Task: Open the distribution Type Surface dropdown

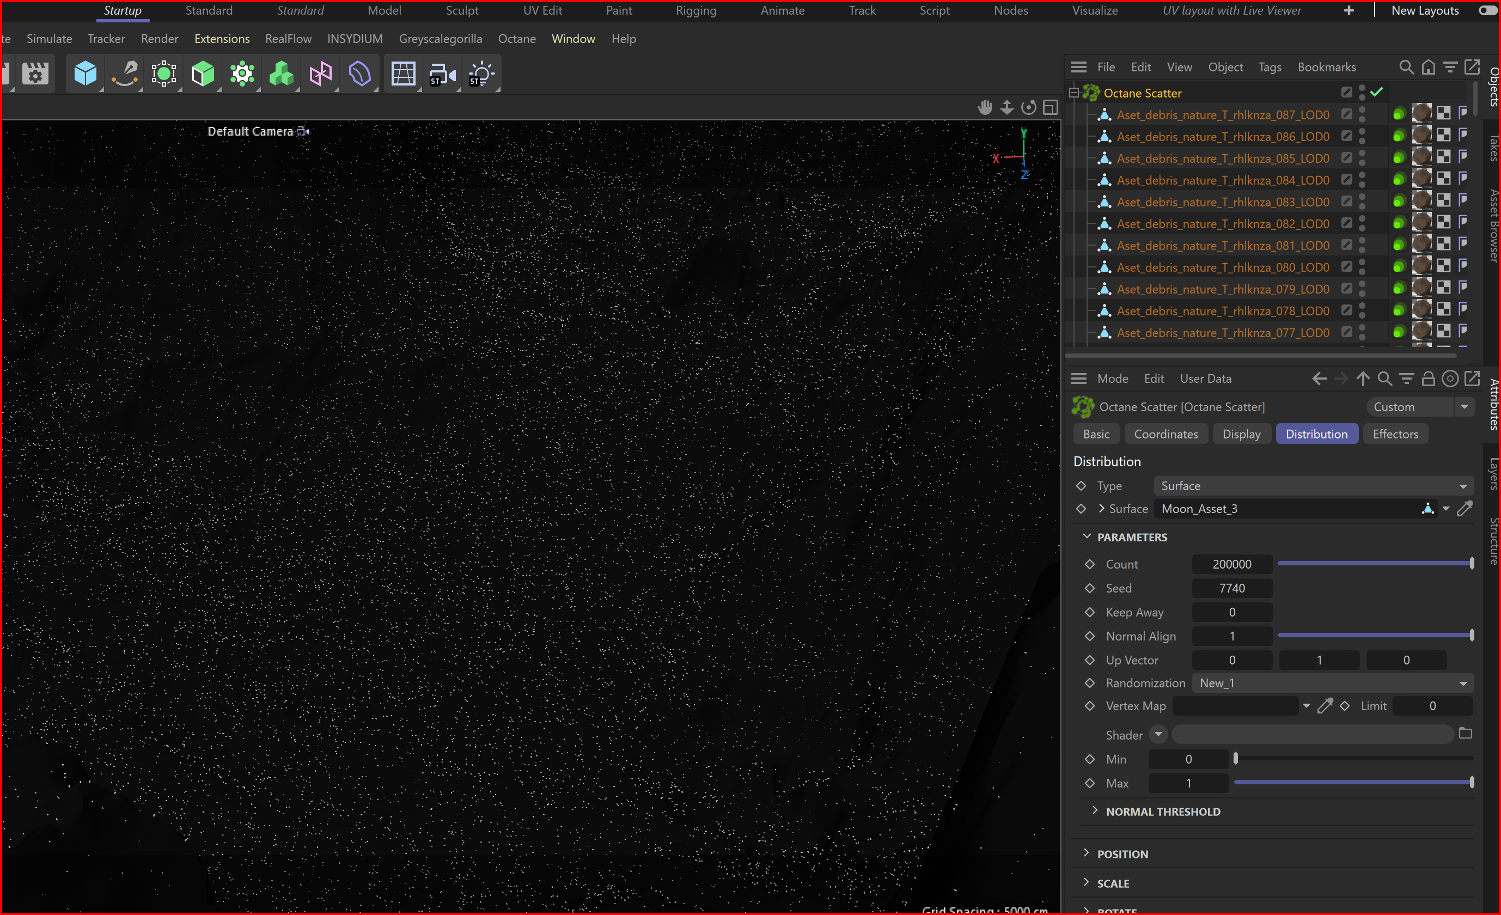Action: pos(1314,486)
